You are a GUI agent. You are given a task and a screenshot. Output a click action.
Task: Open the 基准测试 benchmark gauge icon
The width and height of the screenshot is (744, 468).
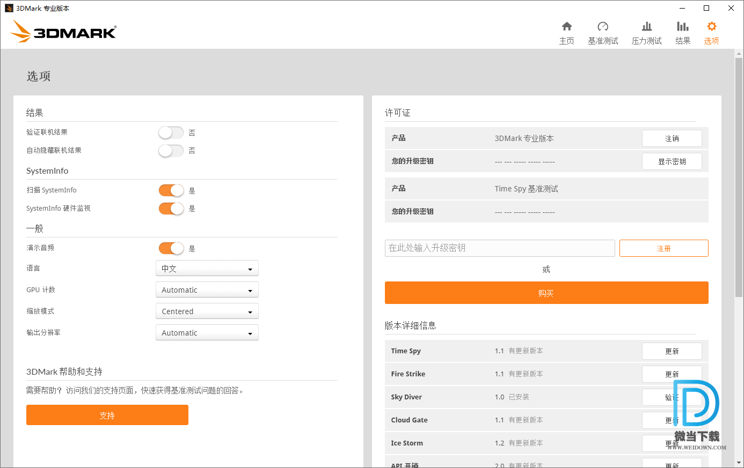coord(603,27)
